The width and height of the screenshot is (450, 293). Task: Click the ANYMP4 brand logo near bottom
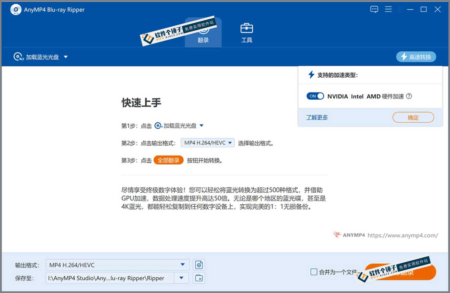tap(349, 235)
